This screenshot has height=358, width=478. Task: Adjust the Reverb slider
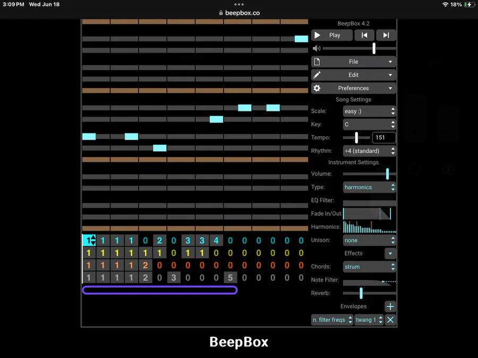370,293
